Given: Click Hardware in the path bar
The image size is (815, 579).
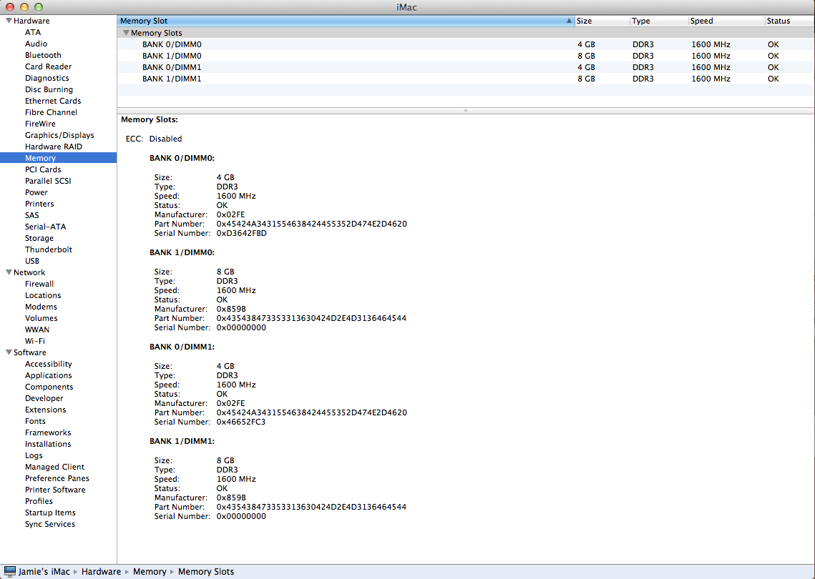Looking at the screenshot, I should 102,571.
